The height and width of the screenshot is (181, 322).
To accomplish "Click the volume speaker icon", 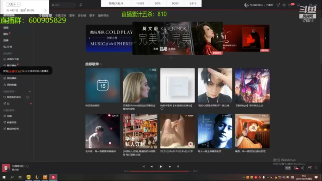I will coord(303,168).
